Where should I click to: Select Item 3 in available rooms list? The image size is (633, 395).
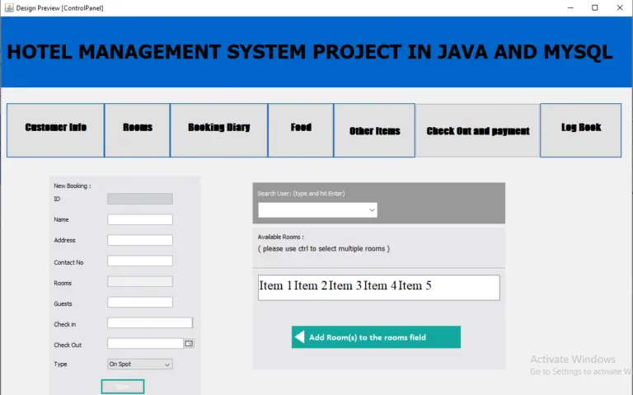[345, 286]
